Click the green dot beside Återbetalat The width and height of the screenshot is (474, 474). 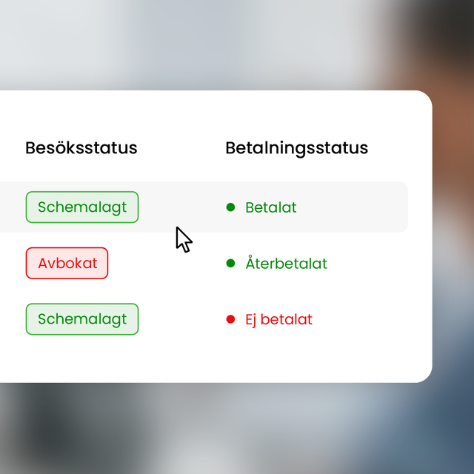[230, 264]
